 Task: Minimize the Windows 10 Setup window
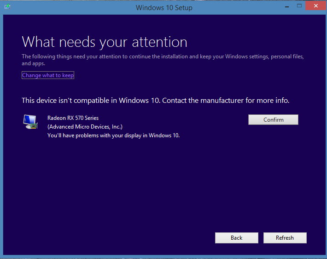coord(287,6)
